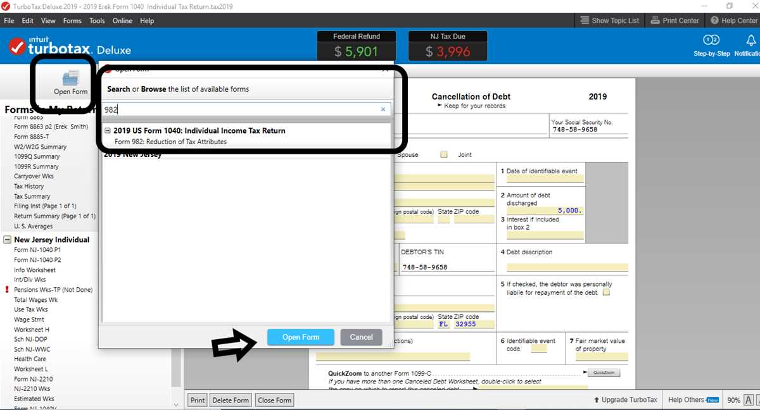Click the Close Form button
This screenshot has height=410, width=760.
pyautogui.click(x=275, y=400)
